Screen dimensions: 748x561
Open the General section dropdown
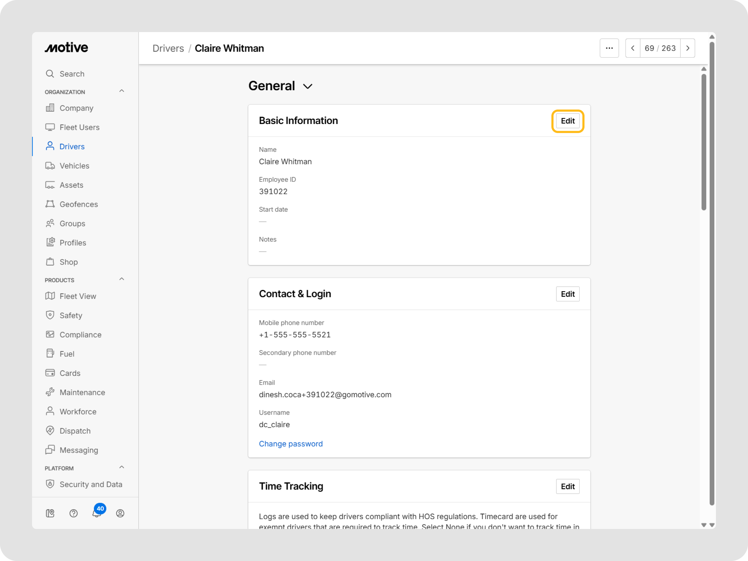point(307,86)
